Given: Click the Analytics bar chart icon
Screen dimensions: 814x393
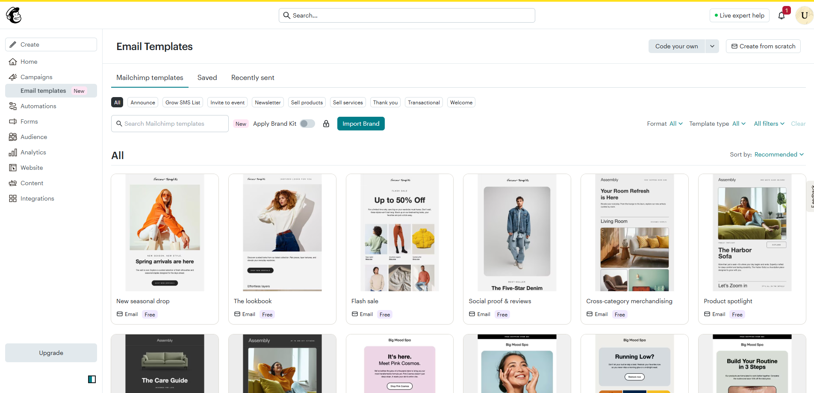Looking at the screenshot, I should coord(13,152).
